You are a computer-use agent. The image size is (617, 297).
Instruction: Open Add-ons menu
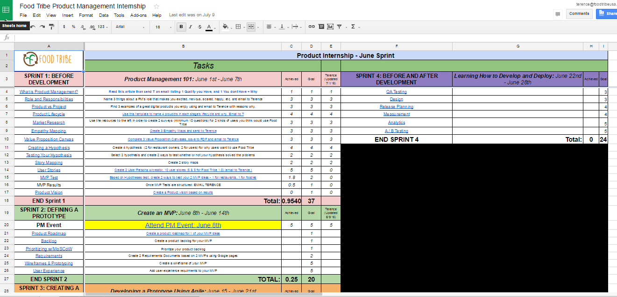tap(138, 15)
